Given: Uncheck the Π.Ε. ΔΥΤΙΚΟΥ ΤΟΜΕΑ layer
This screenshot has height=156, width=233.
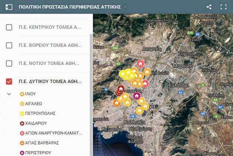Looking at the screenshot, I should pyautogui.click(x=9, y=81).
